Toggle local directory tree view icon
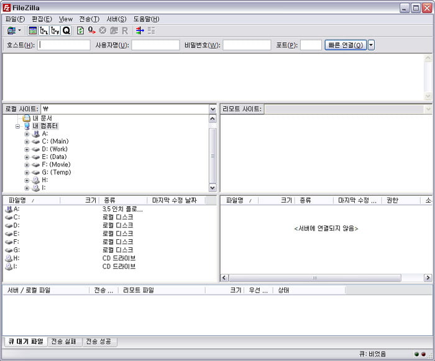 pos(43,30)
